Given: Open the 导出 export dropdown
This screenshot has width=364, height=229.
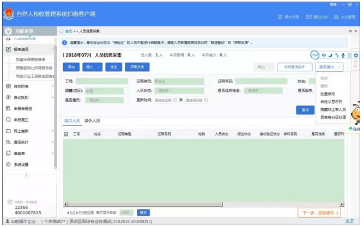Looking at the screenshot, I should point(264,67).
